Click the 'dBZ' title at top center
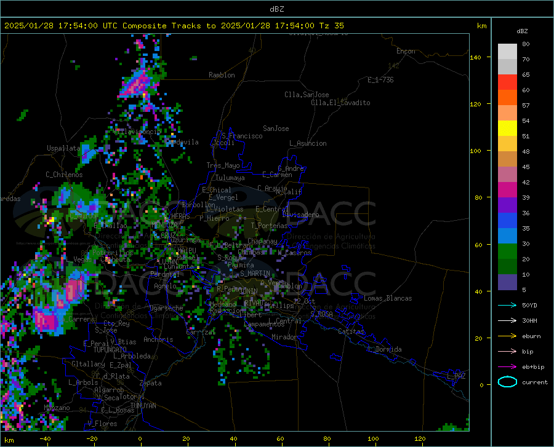This screenshot has height=447, width=554. tap(276, 9)
